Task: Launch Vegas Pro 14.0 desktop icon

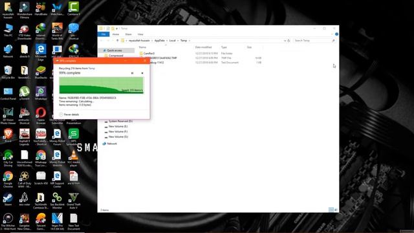Action: click(57, 222)
